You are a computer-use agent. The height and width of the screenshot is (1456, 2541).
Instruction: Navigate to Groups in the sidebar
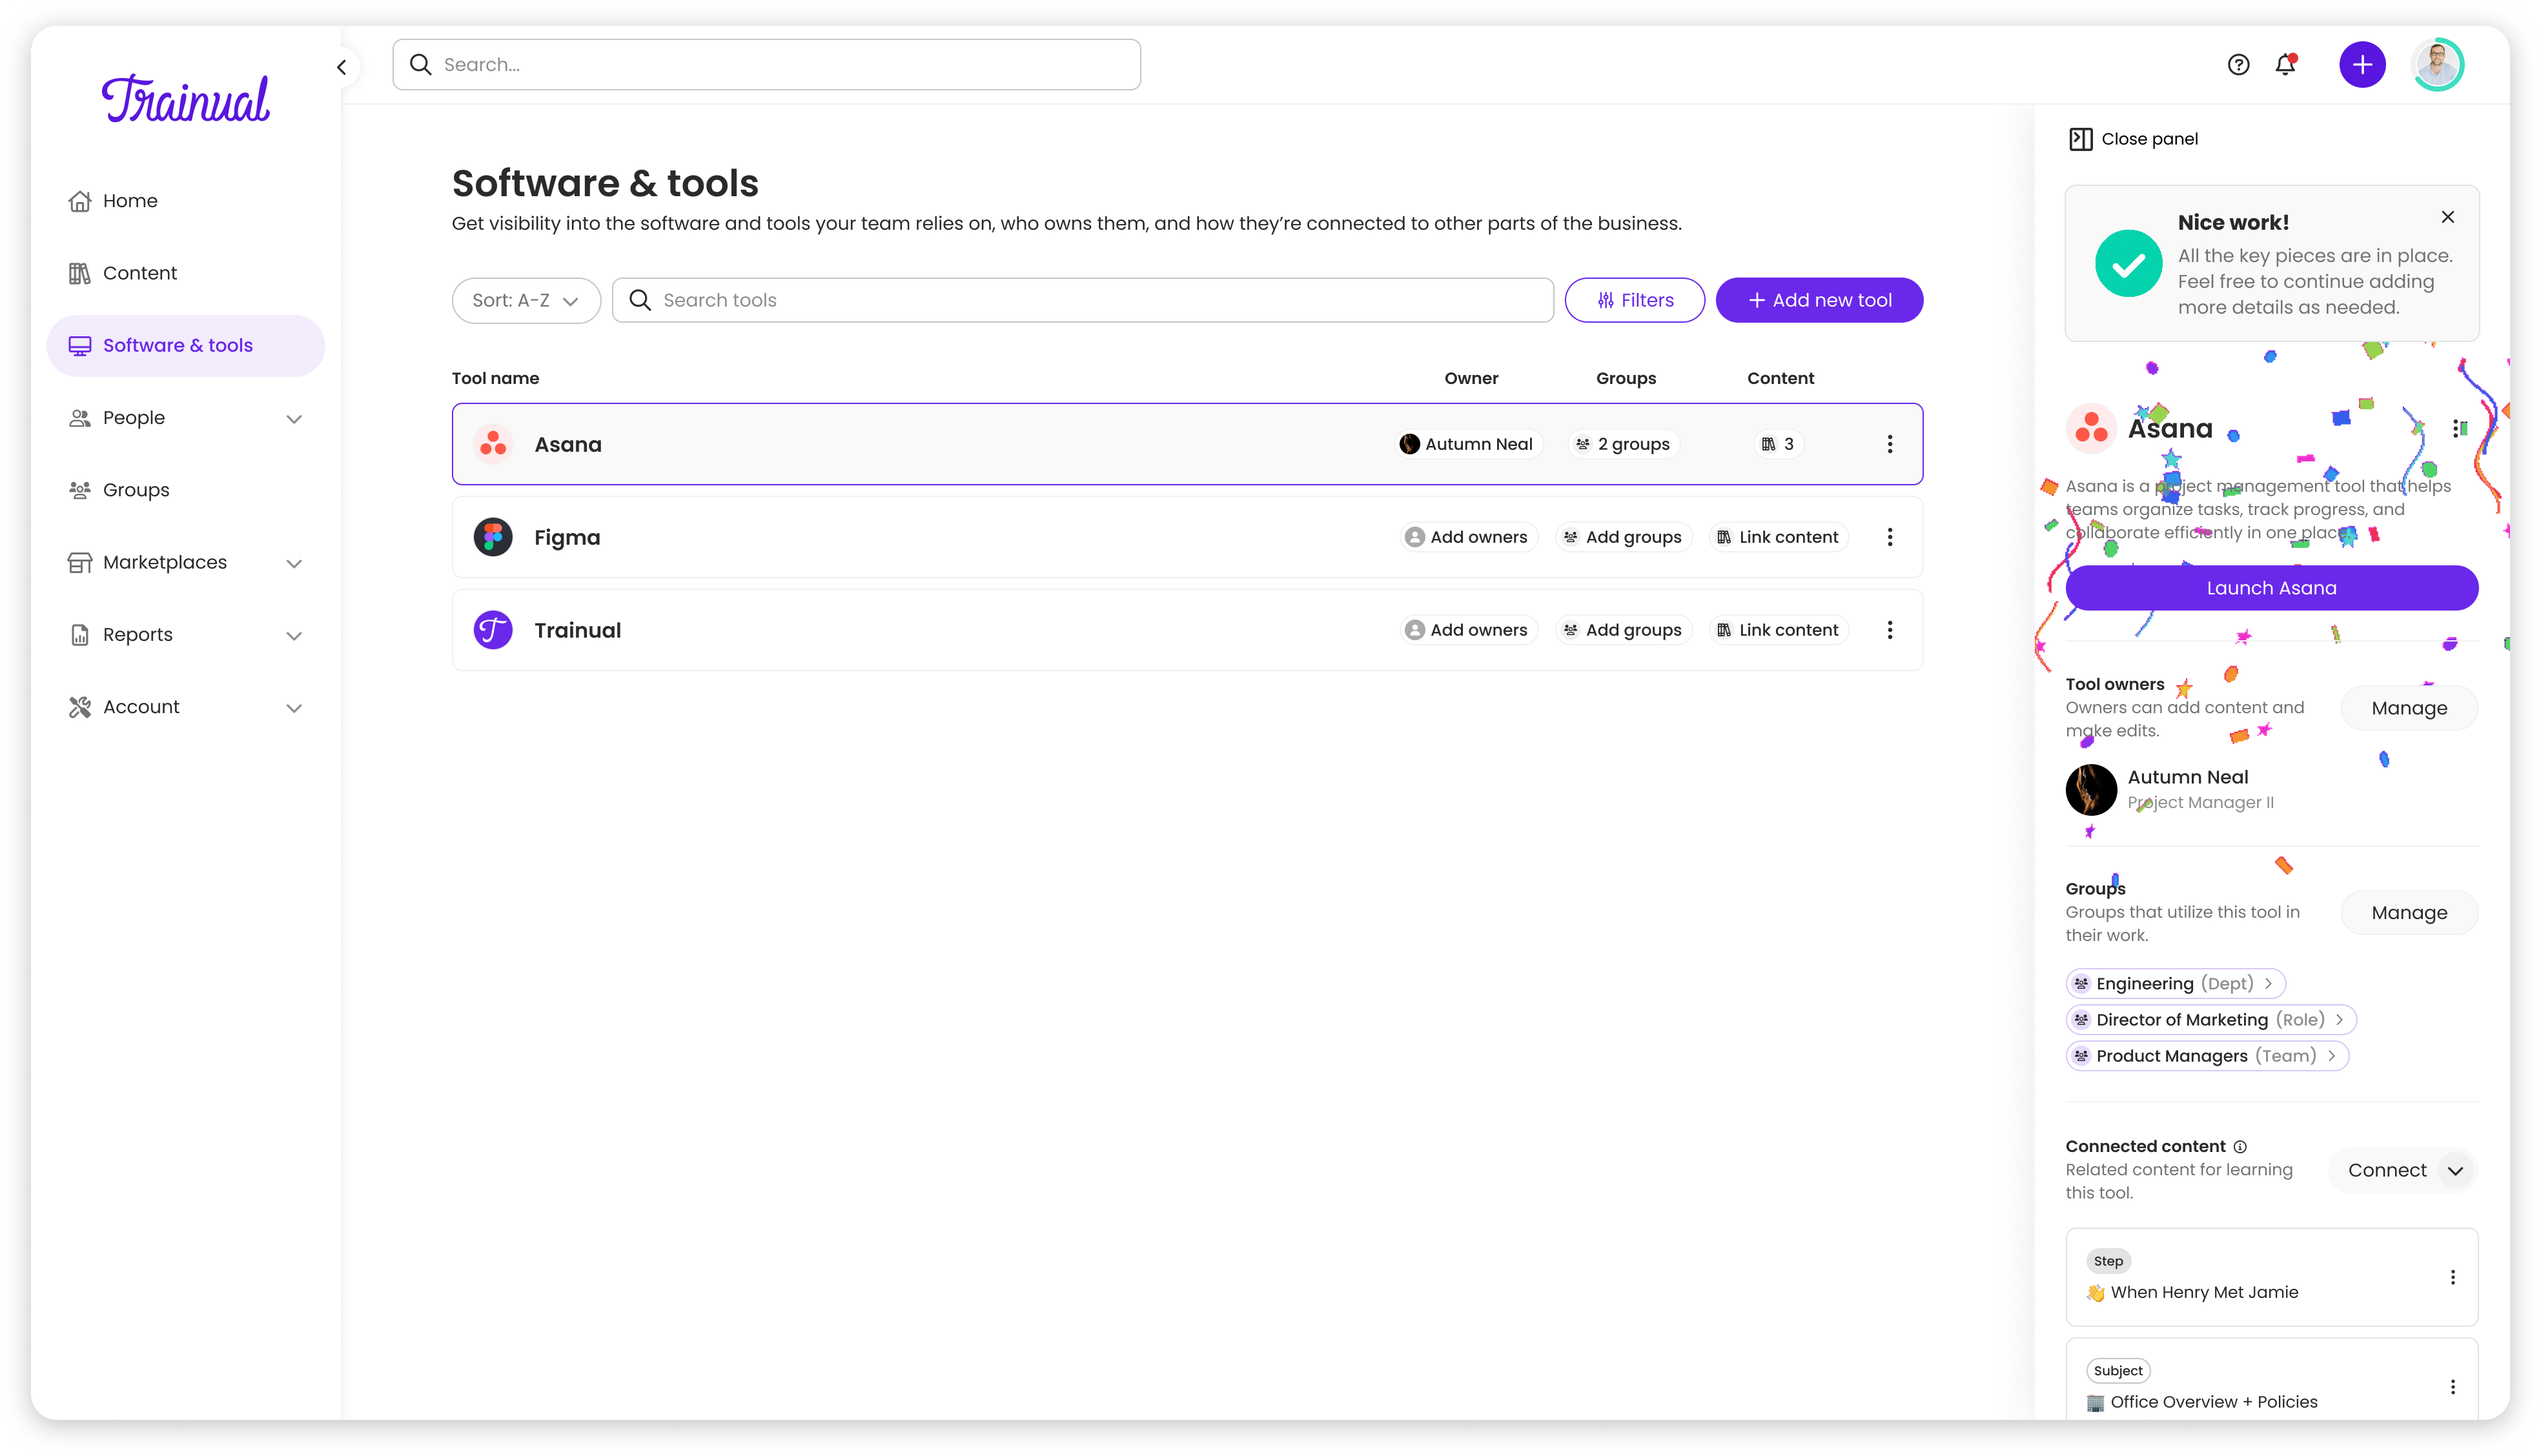[136, 490]
